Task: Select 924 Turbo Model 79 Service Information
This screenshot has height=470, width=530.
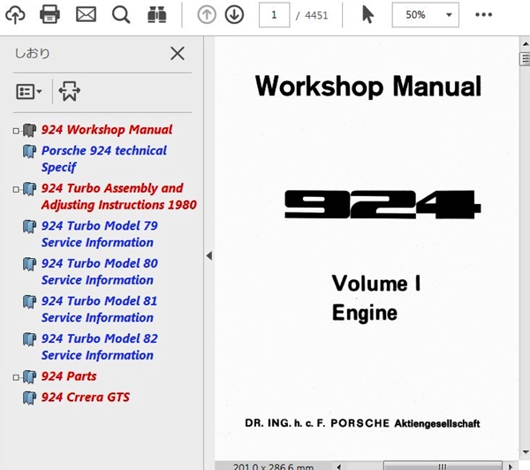Action: tap(99, 234)
